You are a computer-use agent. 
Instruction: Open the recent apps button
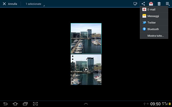pyautogui.click(x=25, y=104)
